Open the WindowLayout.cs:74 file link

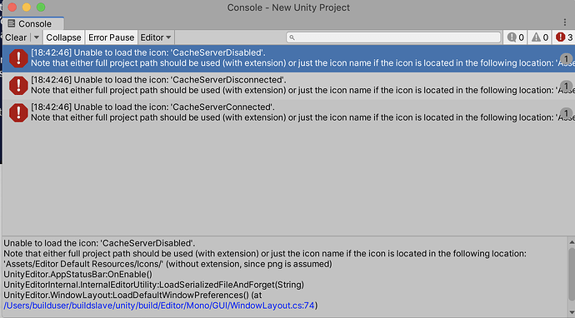pos(159,306)
